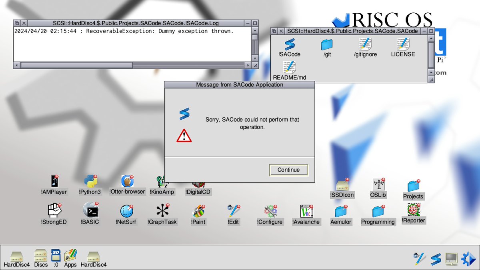Click the log window horizontal scrollbar
Viewport: 480px width, 270px height.
coord(132,65)
